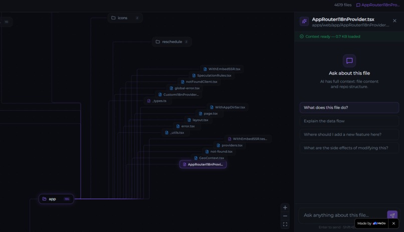This screenshot has height=232, width=404.
Task: Click the file path 'apps/web/app/AppRouterI18nProvider...'
Action: pyautogui.click(x=350, y=25)
